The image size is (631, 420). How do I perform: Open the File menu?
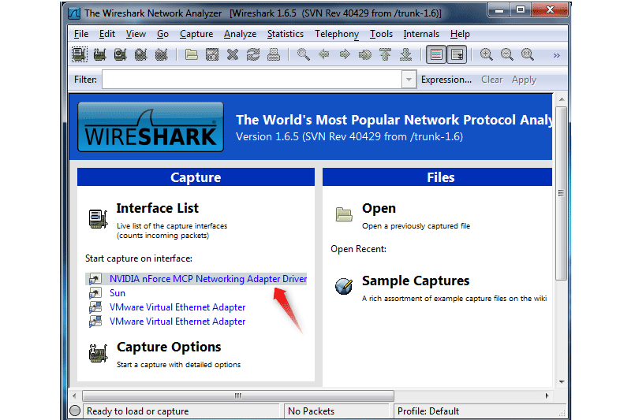tap(81, 34)
